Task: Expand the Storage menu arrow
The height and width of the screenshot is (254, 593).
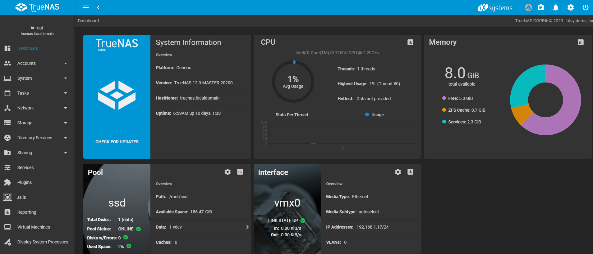Action: tap(66, 123)
